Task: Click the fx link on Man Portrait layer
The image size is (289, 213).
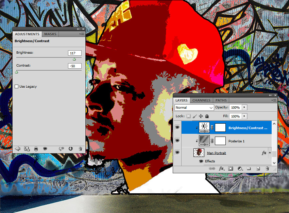Action: [264, 153]
